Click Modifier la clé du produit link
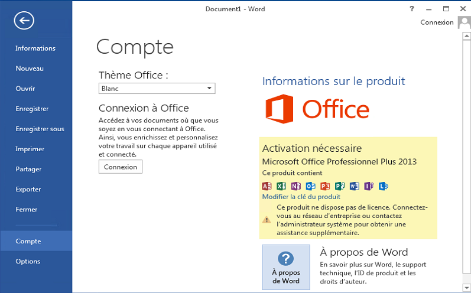The image size is (471, 293). click(x=301, y=197)
